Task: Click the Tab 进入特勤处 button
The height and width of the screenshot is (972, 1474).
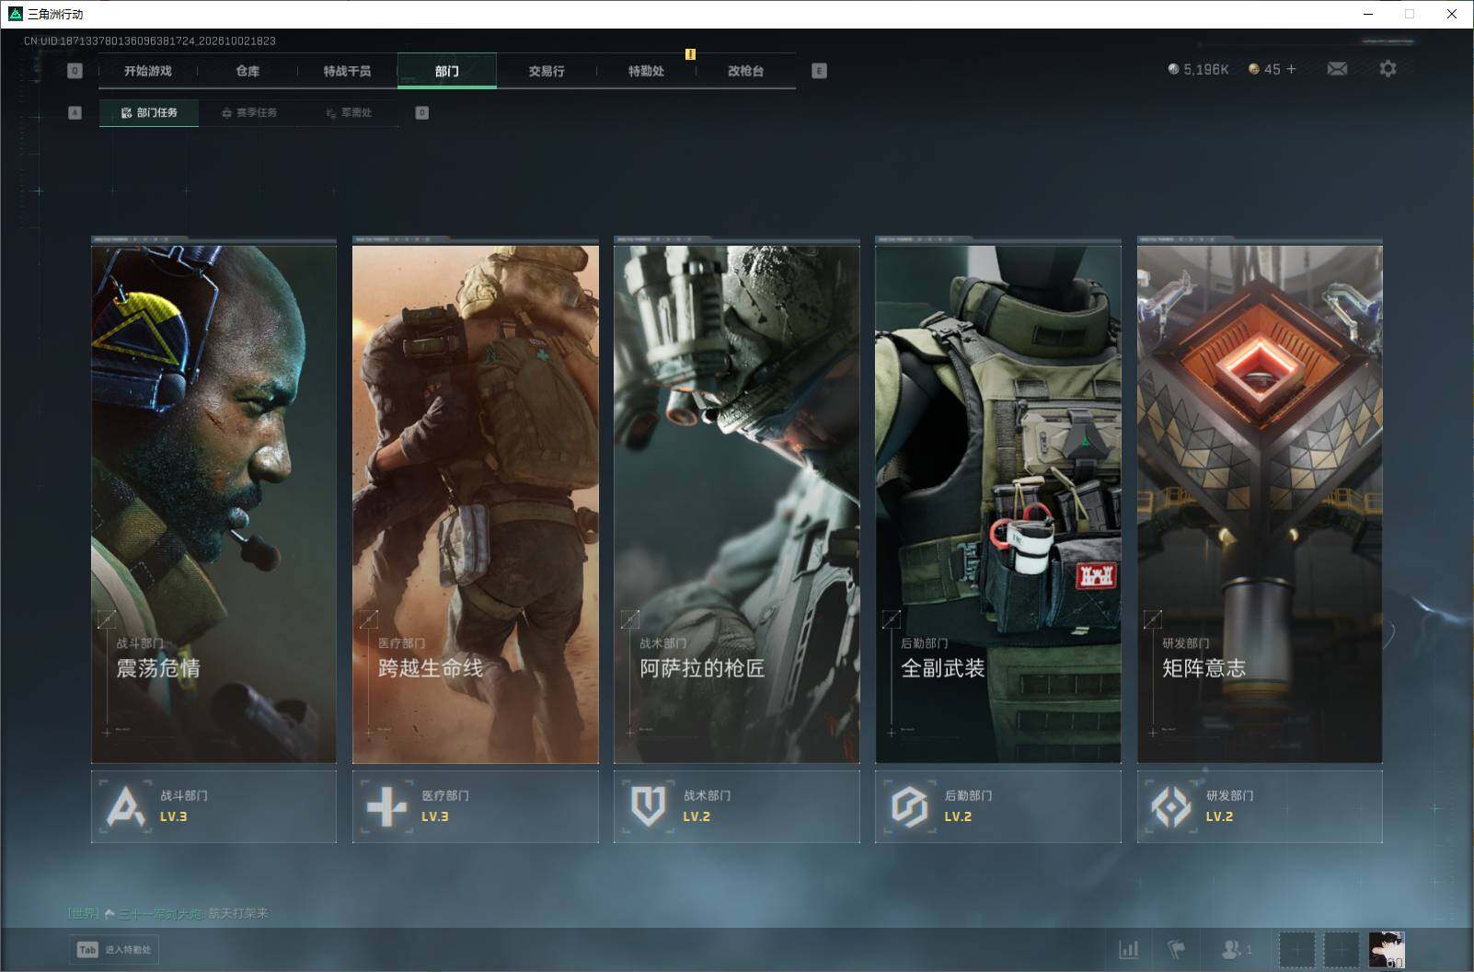Action: (114, 950)
